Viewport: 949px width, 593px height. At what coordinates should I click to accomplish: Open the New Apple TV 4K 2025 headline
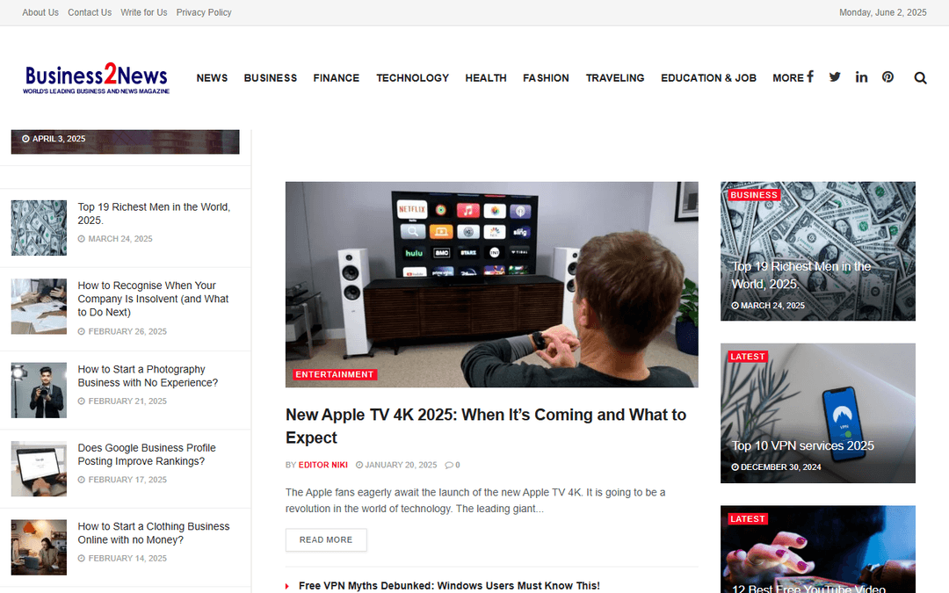[486, 426]
